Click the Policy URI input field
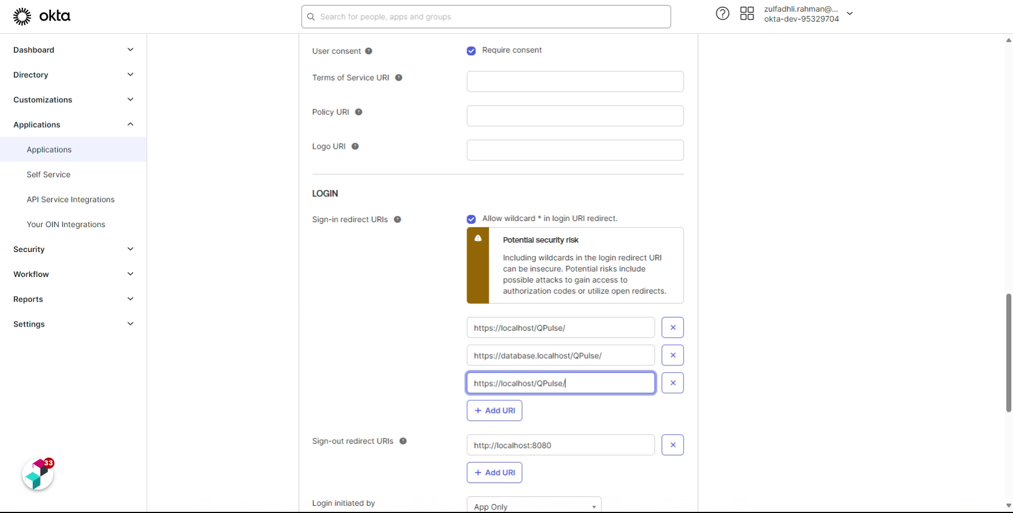 coord(575,115)
